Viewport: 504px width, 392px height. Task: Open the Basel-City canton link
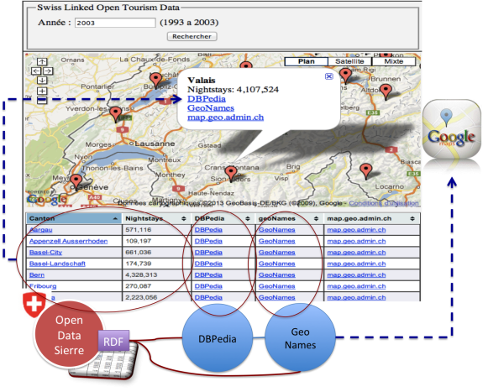point(45,252)
